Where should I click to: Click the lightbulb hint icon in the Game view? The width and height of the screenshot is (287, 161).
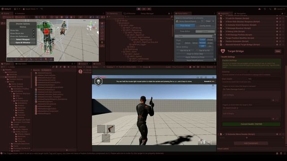99,81
